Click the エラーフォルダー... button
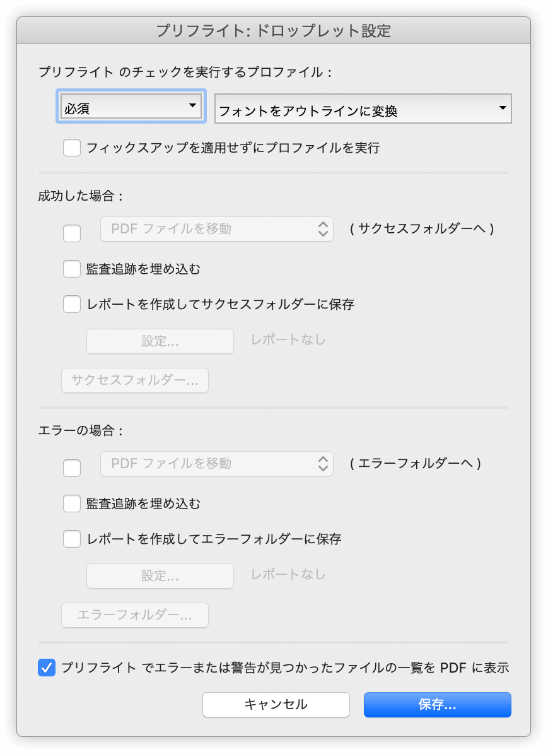This screenshot has height=754, width=548. click(x=135, y=615)
